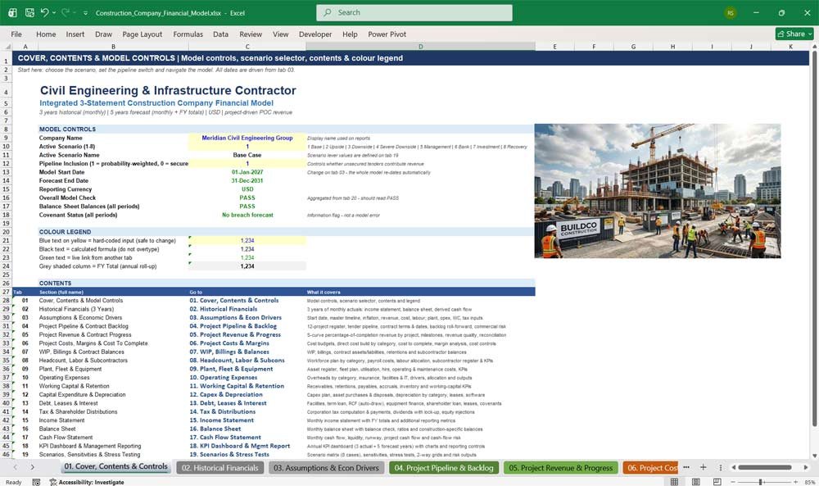Open the Page Layout ribbon tab
Image resolution: width=819 pixels, height=486 pixels.
[x=142, y=34]
